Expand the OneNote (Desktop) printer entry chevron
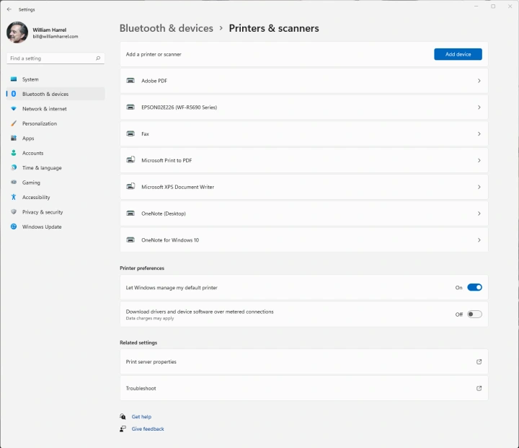 [479, 214]
